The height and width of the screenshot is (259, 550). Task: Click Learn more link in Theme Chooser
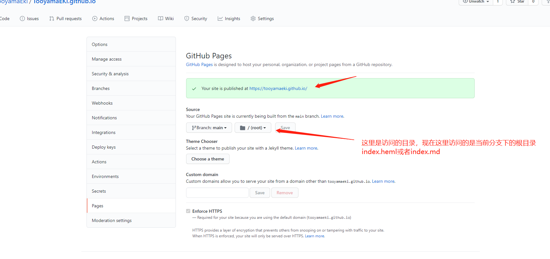coord(306,148)
